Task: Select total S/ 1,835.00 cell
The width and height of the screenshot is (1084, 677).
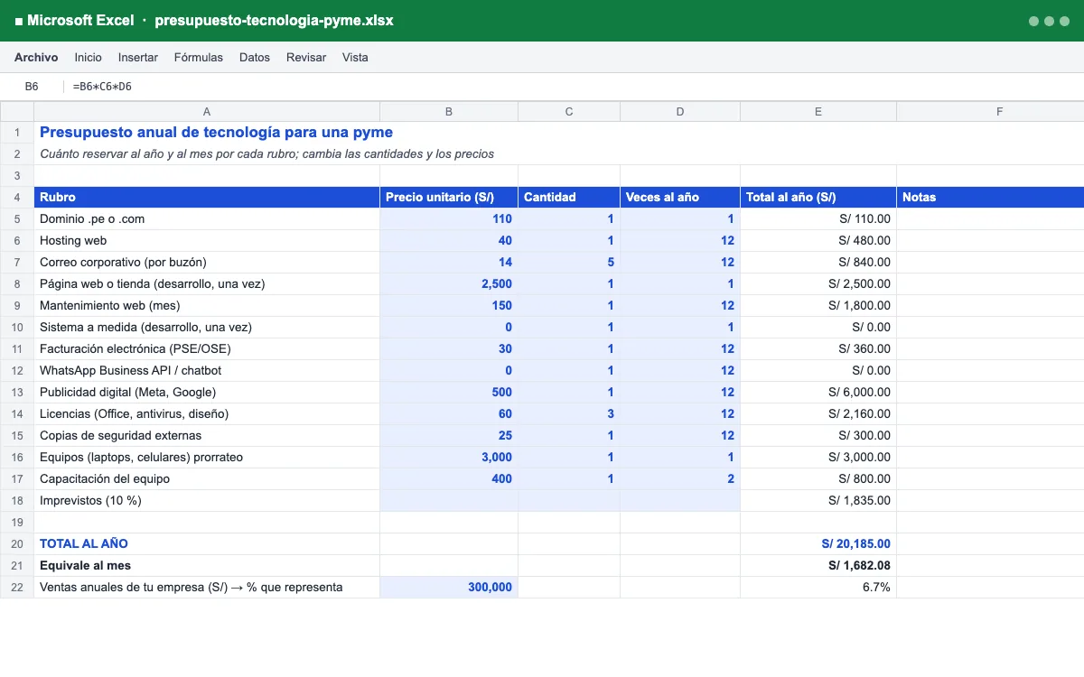Action: [x=818, y=500]
